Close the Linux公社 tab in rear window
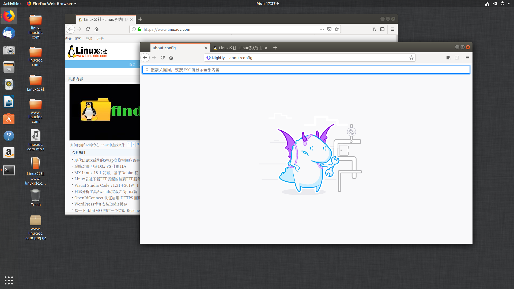The width and height of the screenshot is (514, 289). (131, 20)
